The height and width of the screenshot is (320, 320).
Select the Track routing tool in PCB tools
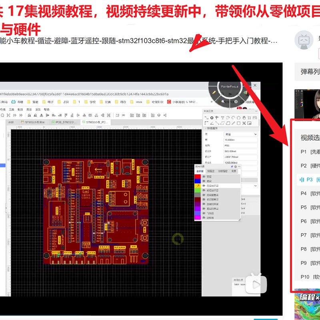[206, 118]
